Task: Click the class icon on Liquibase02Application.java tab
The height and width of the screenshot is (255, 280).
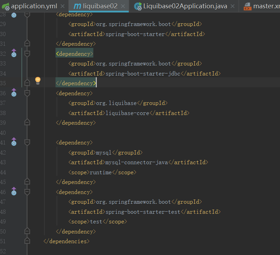Action: [x=138, y=7]
